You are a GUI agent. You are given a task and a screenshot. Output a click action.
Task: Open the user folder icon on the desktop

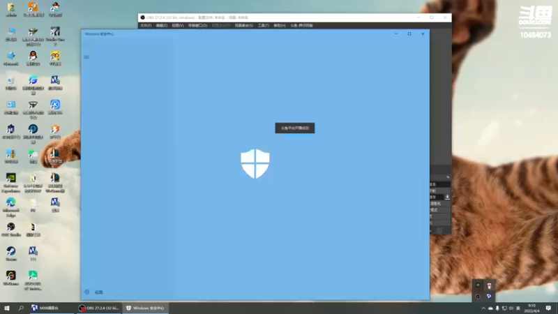[x=11, y=10]
